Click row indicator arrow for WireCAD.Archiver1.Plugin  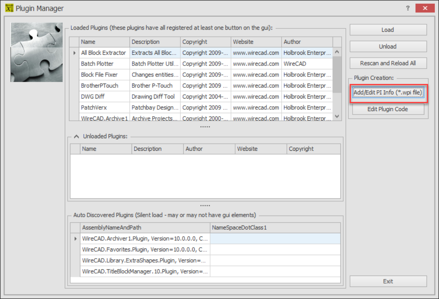click(x=75, y=239)
